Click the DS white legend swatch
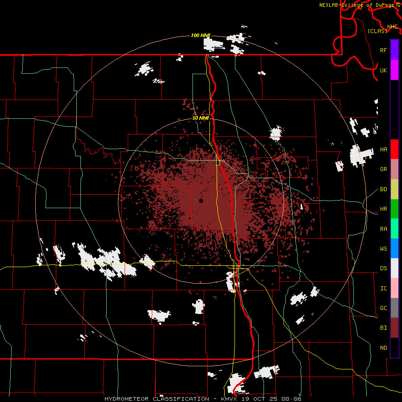This screenshot has width=402, height=402. click(394, 268)
